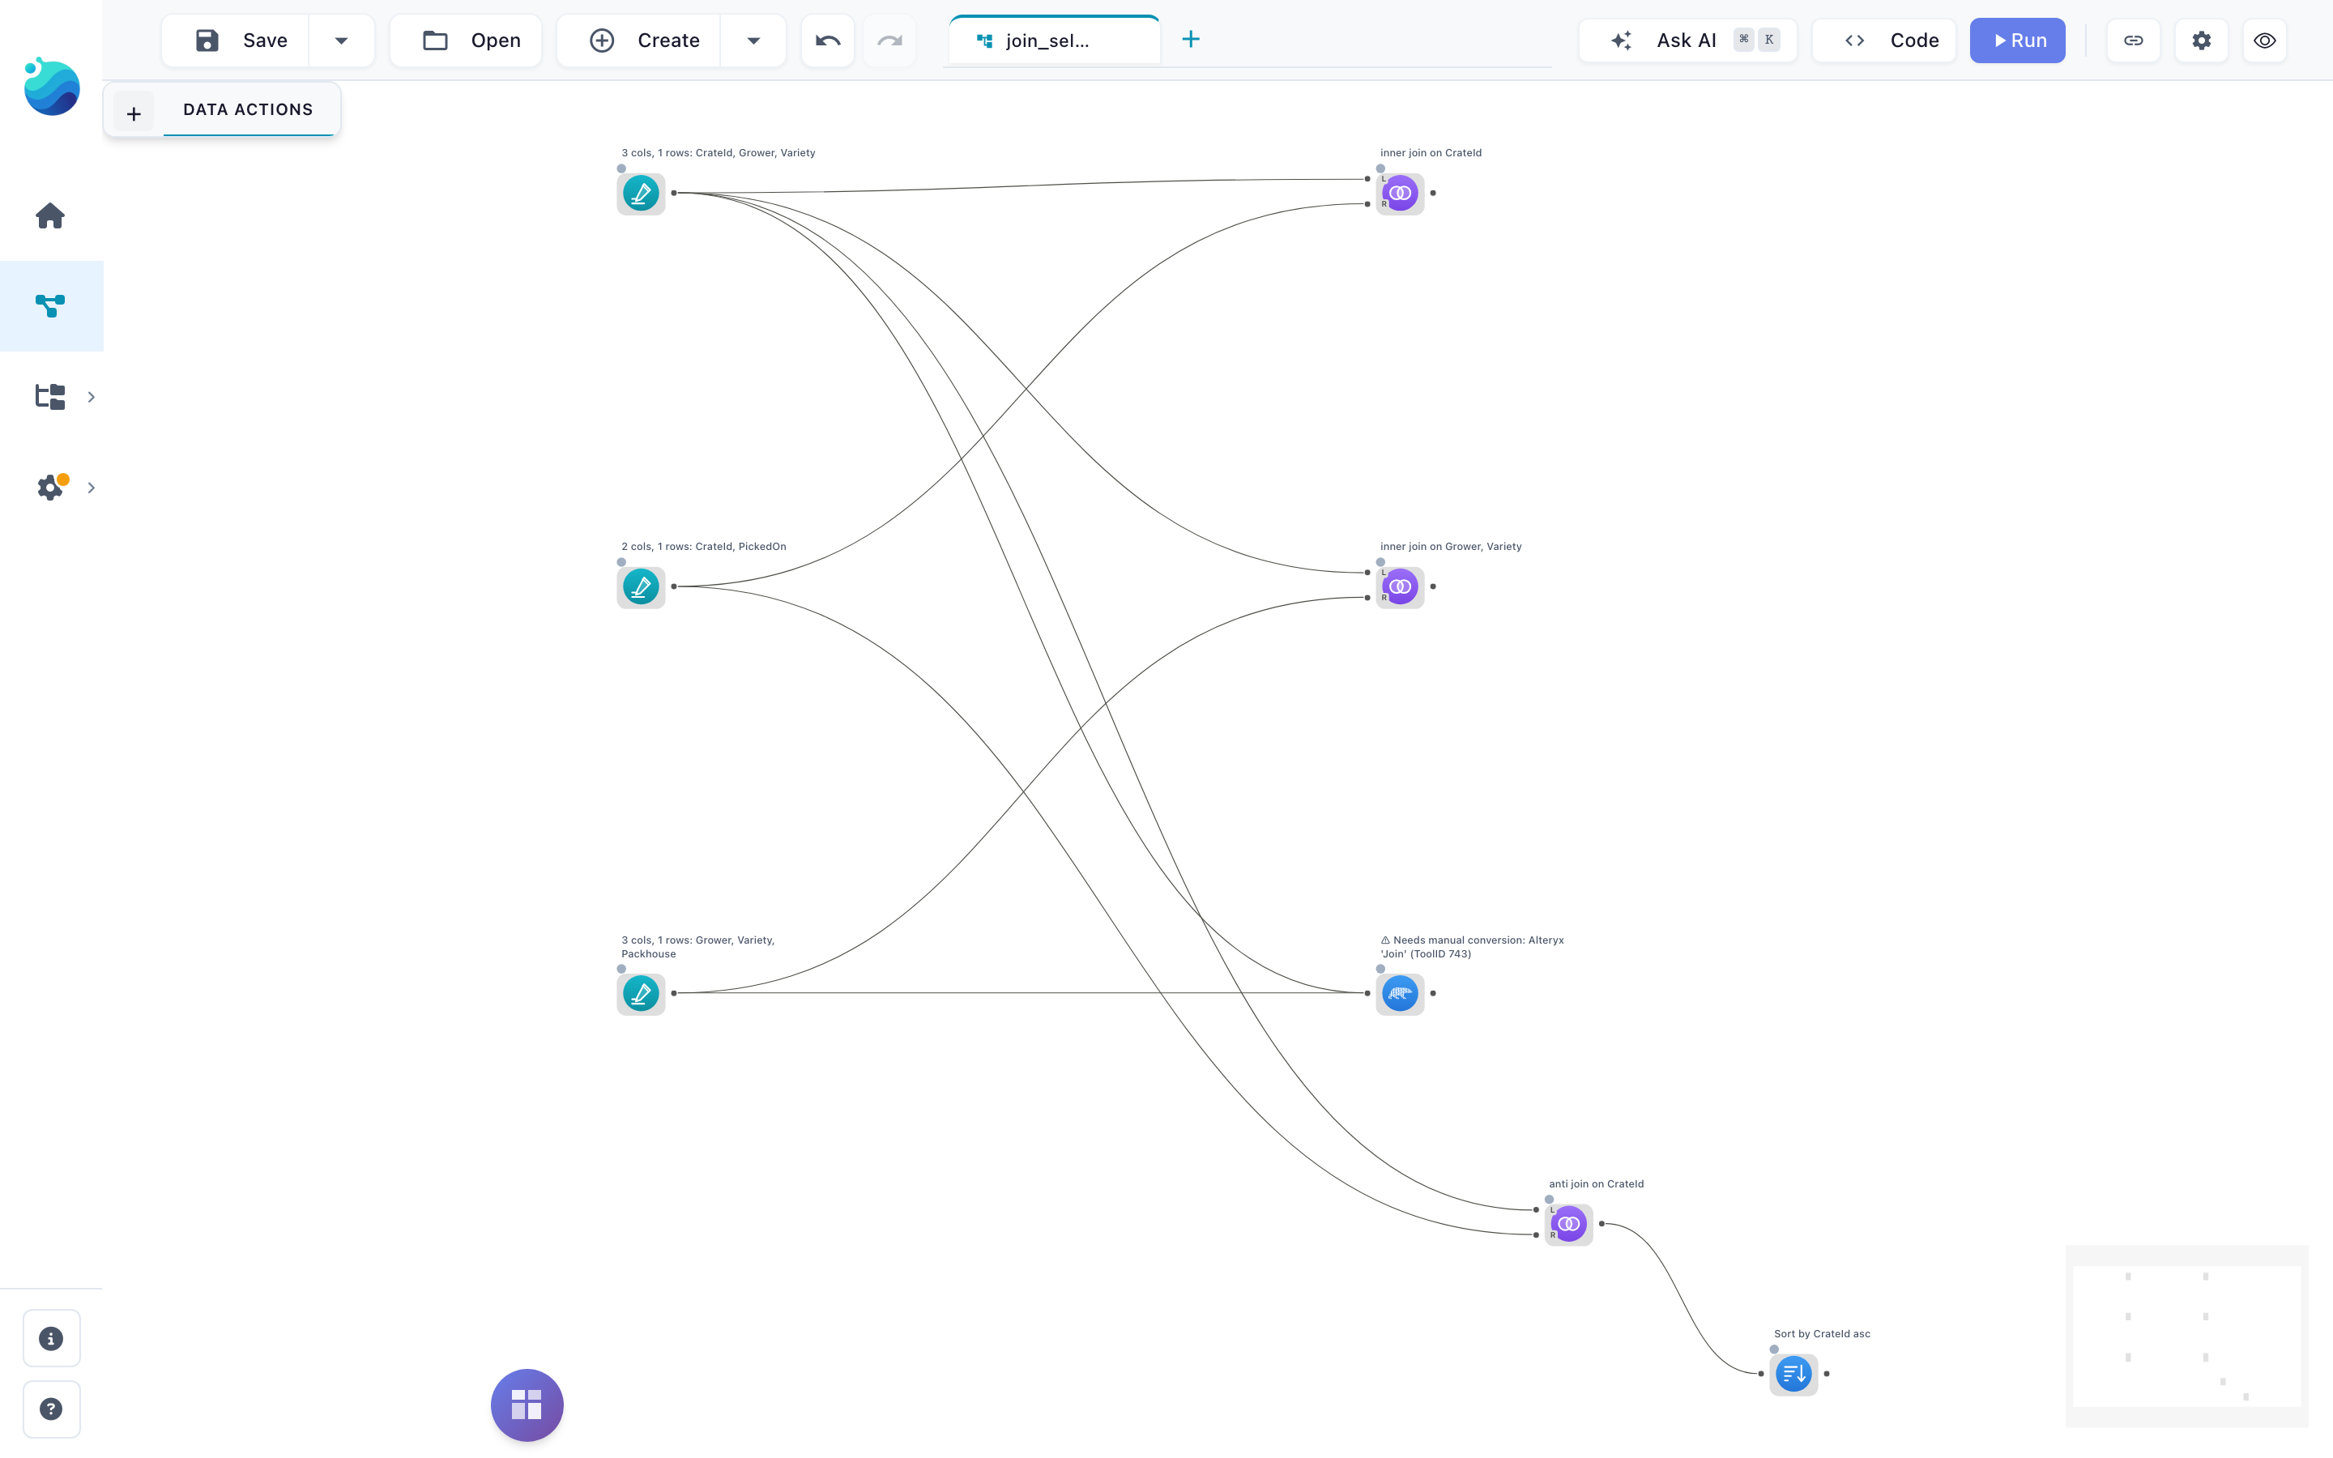Click the app logo at top left
Screen dimensions: 2333x1458
pyautogui.click(x=52, y=87)
